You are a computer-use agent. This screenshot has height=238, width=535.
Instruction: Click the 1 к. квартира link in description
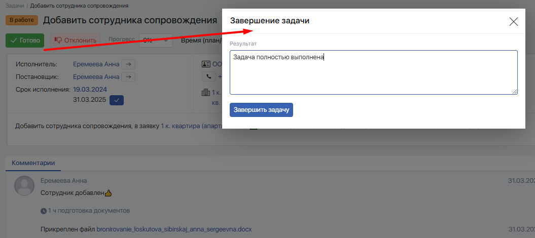point(180,126)
